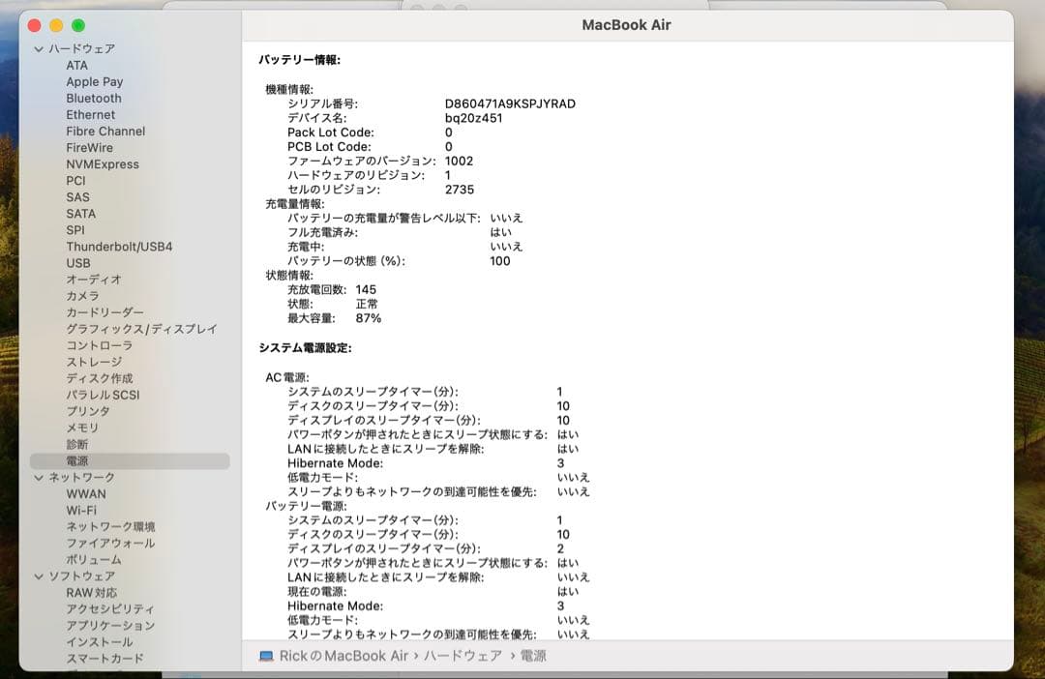Select Bluetooth in the sidebar
Viewport: 1045px width, 679px height.
pyautogui.click(x=93, y=98)
